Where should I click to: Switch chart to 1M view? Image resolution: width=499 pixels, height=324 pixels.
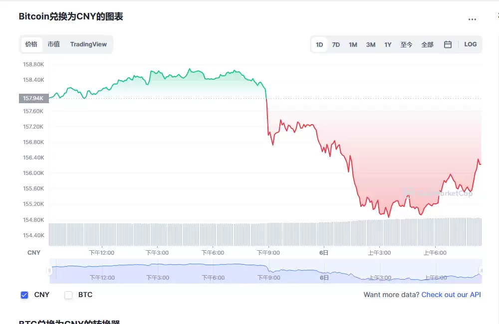point(353,44)
